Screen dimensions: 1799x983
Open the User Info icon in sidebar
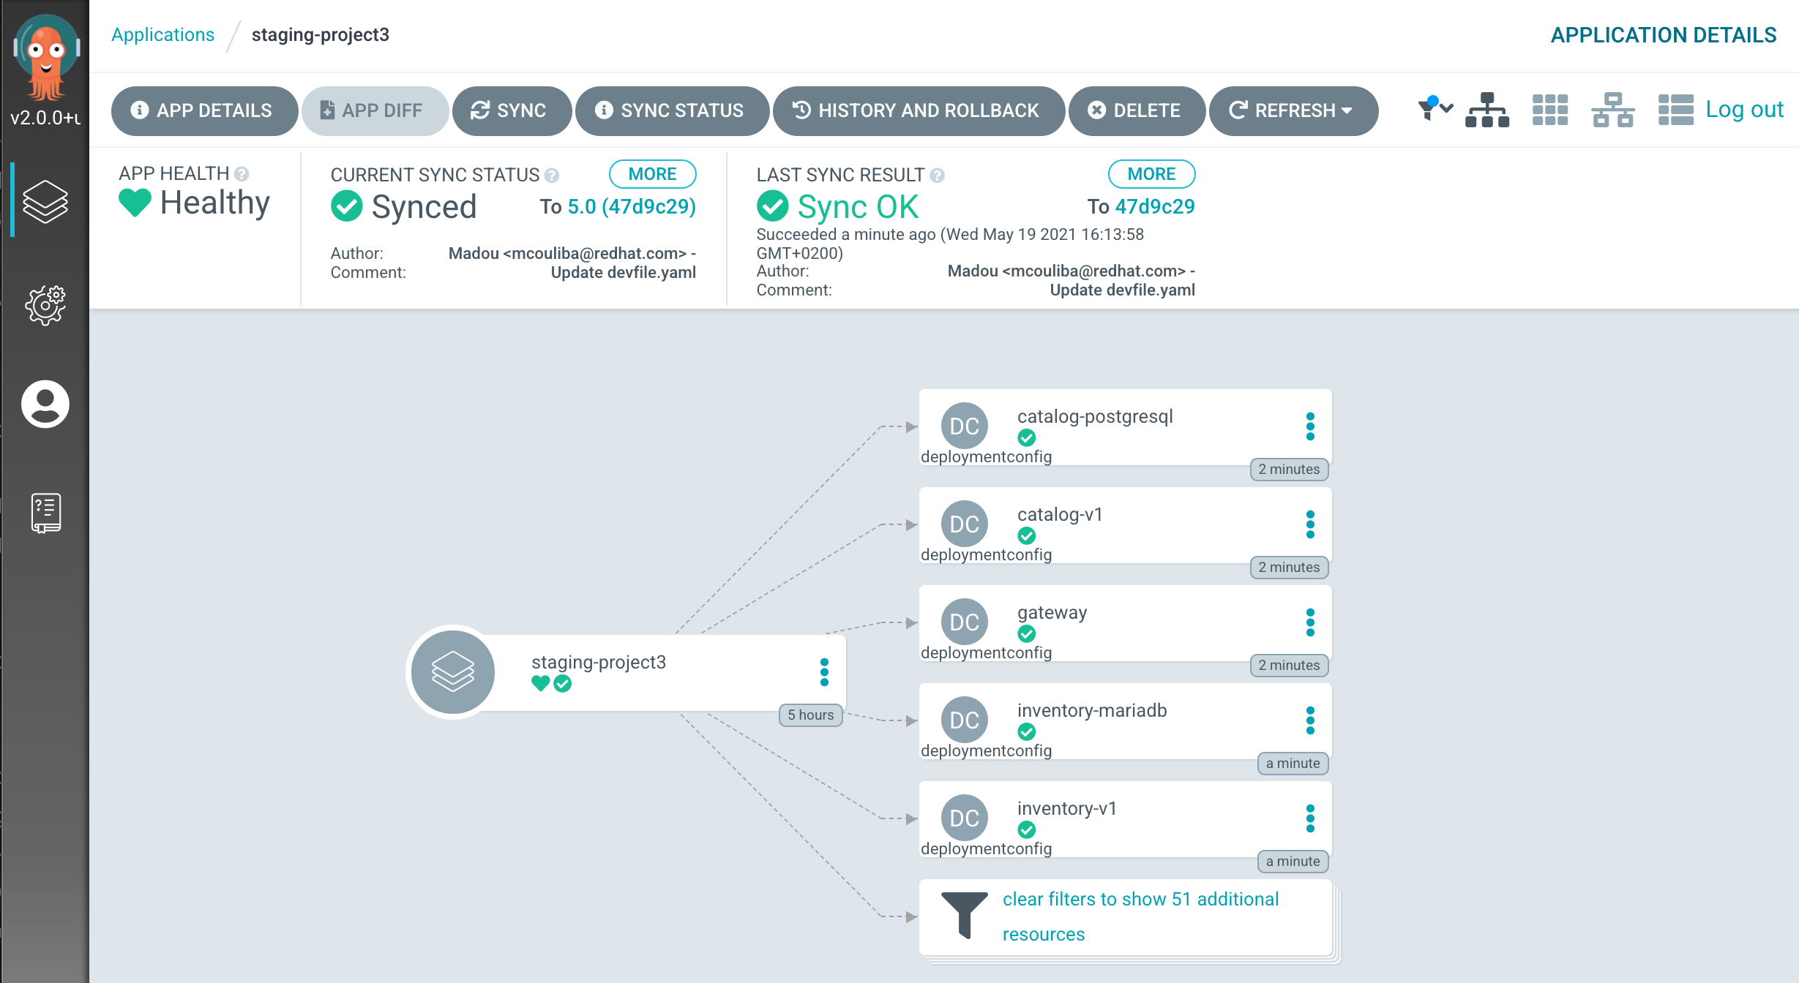pyautogui.click(x=45, y=404)
